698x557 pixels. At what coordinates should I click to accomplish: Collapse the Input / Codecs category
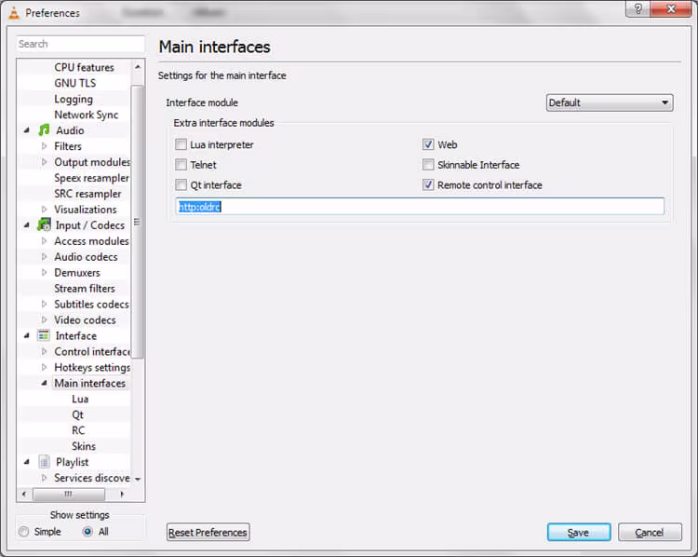27,225
